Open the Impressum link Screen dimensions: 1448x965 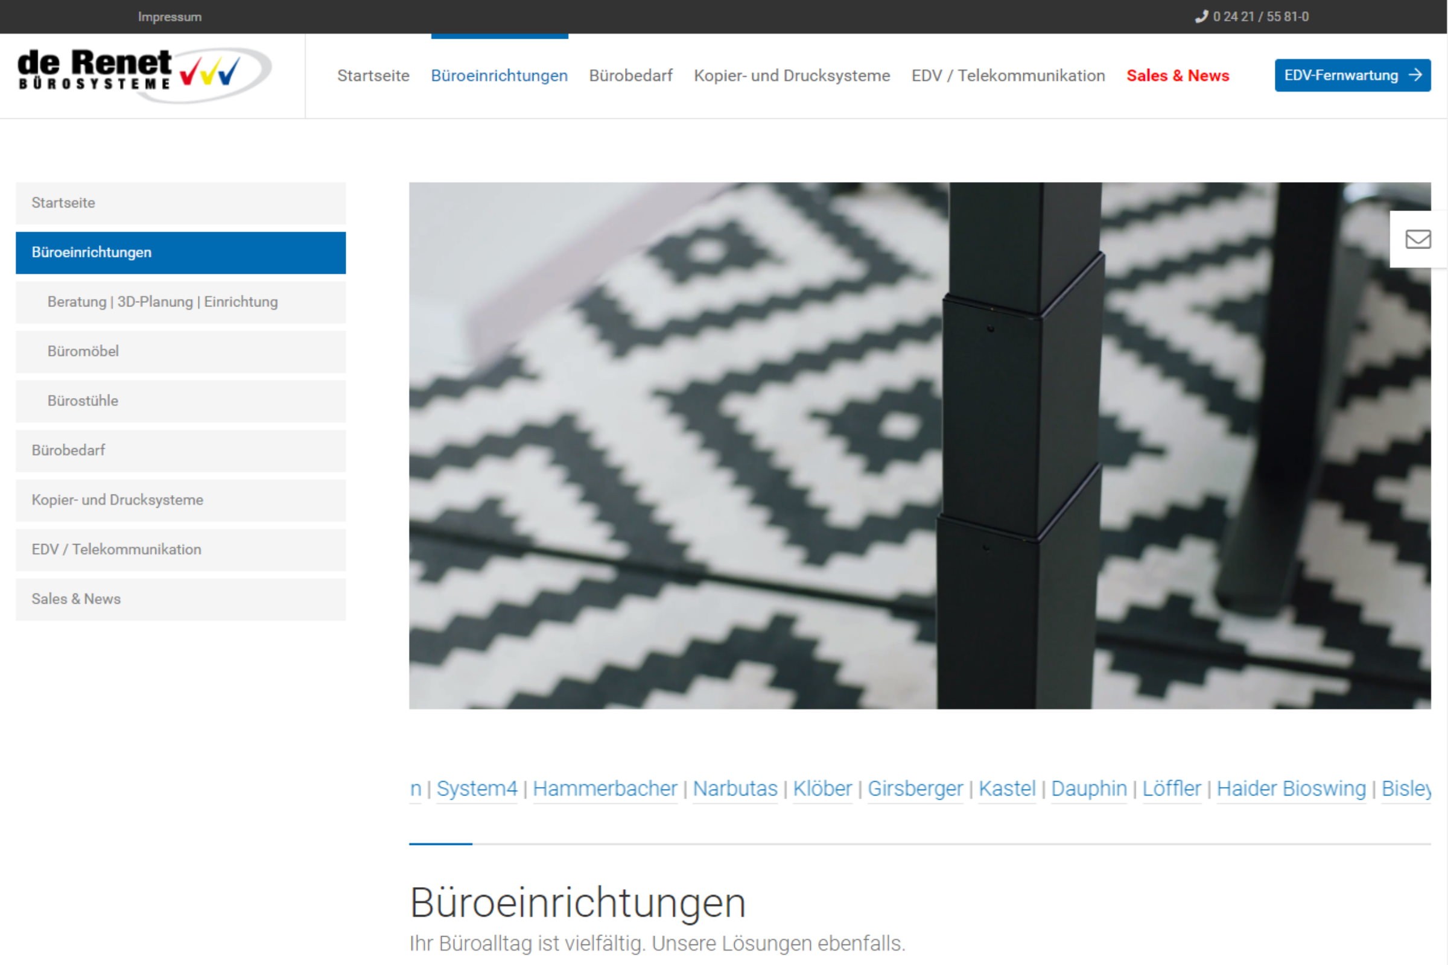coord(170,17)
